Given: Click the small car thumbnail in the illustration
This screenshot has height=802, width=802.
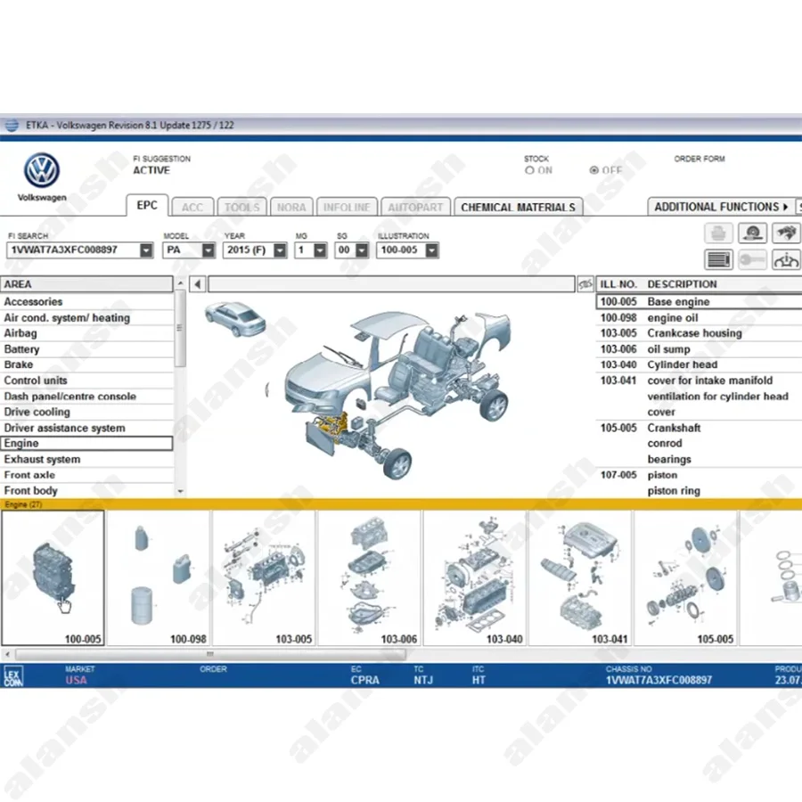Looking at the screenshot, I should click(x=235, y=319).
